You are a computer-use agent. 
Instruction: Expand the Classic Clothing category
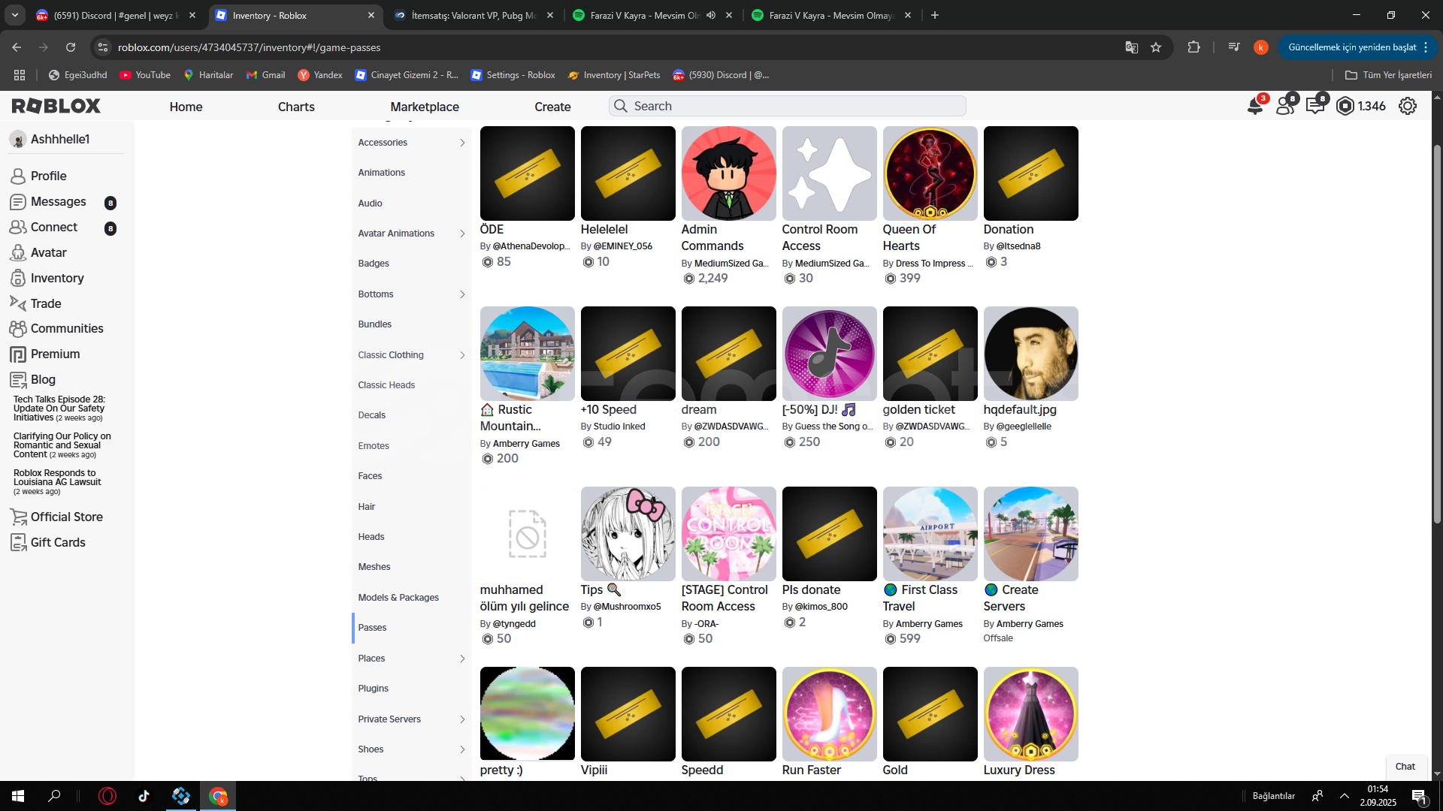click(x=462, y=355)
